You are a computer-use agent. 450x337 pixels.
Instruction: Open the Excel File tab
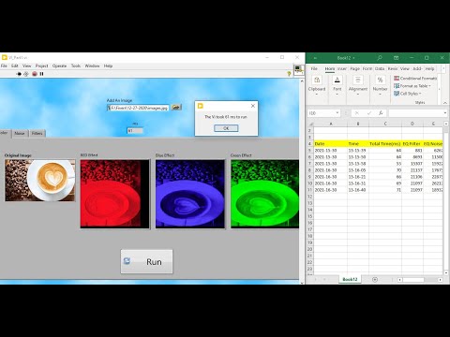pos(314,68)
